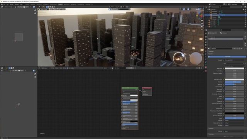Click the black Emission color swatch
The width and height of the screenshot is (247, 139).
[234, 113]
